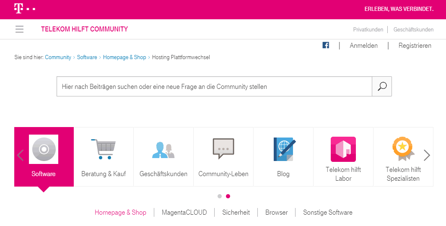
Task: Open the Community breadcrumb link
Action: pos(58,57)
